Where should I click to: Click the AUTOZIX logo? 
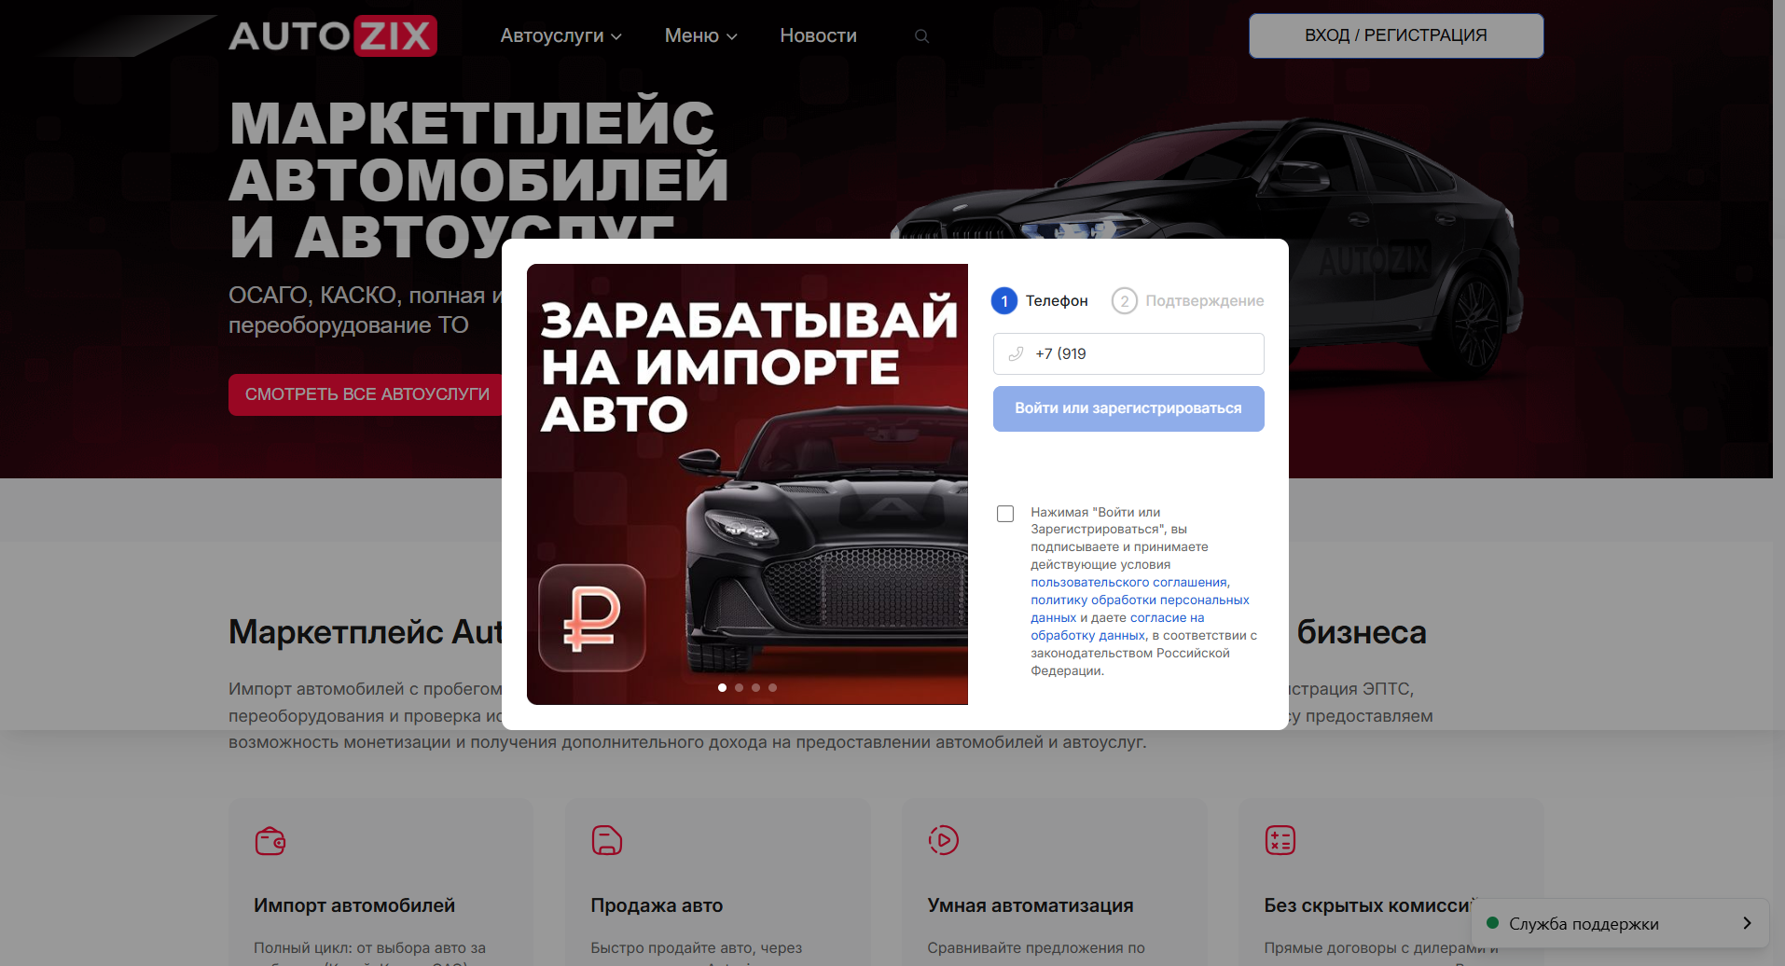[x=333, y=35]
